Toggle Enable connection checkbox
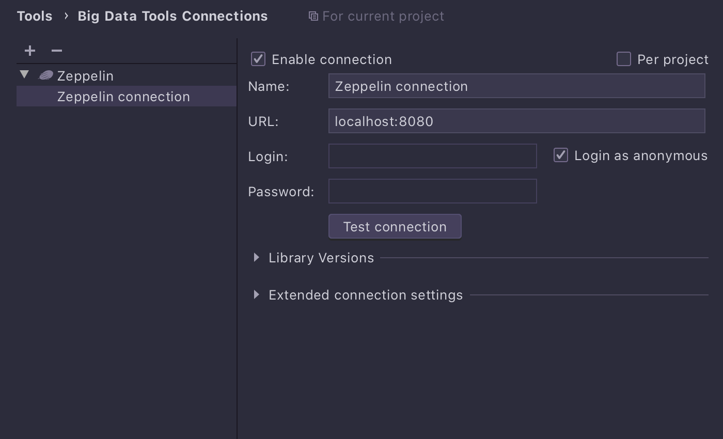Screen dimensions: 723x439 pyautogui.click(x=258, y=59)
